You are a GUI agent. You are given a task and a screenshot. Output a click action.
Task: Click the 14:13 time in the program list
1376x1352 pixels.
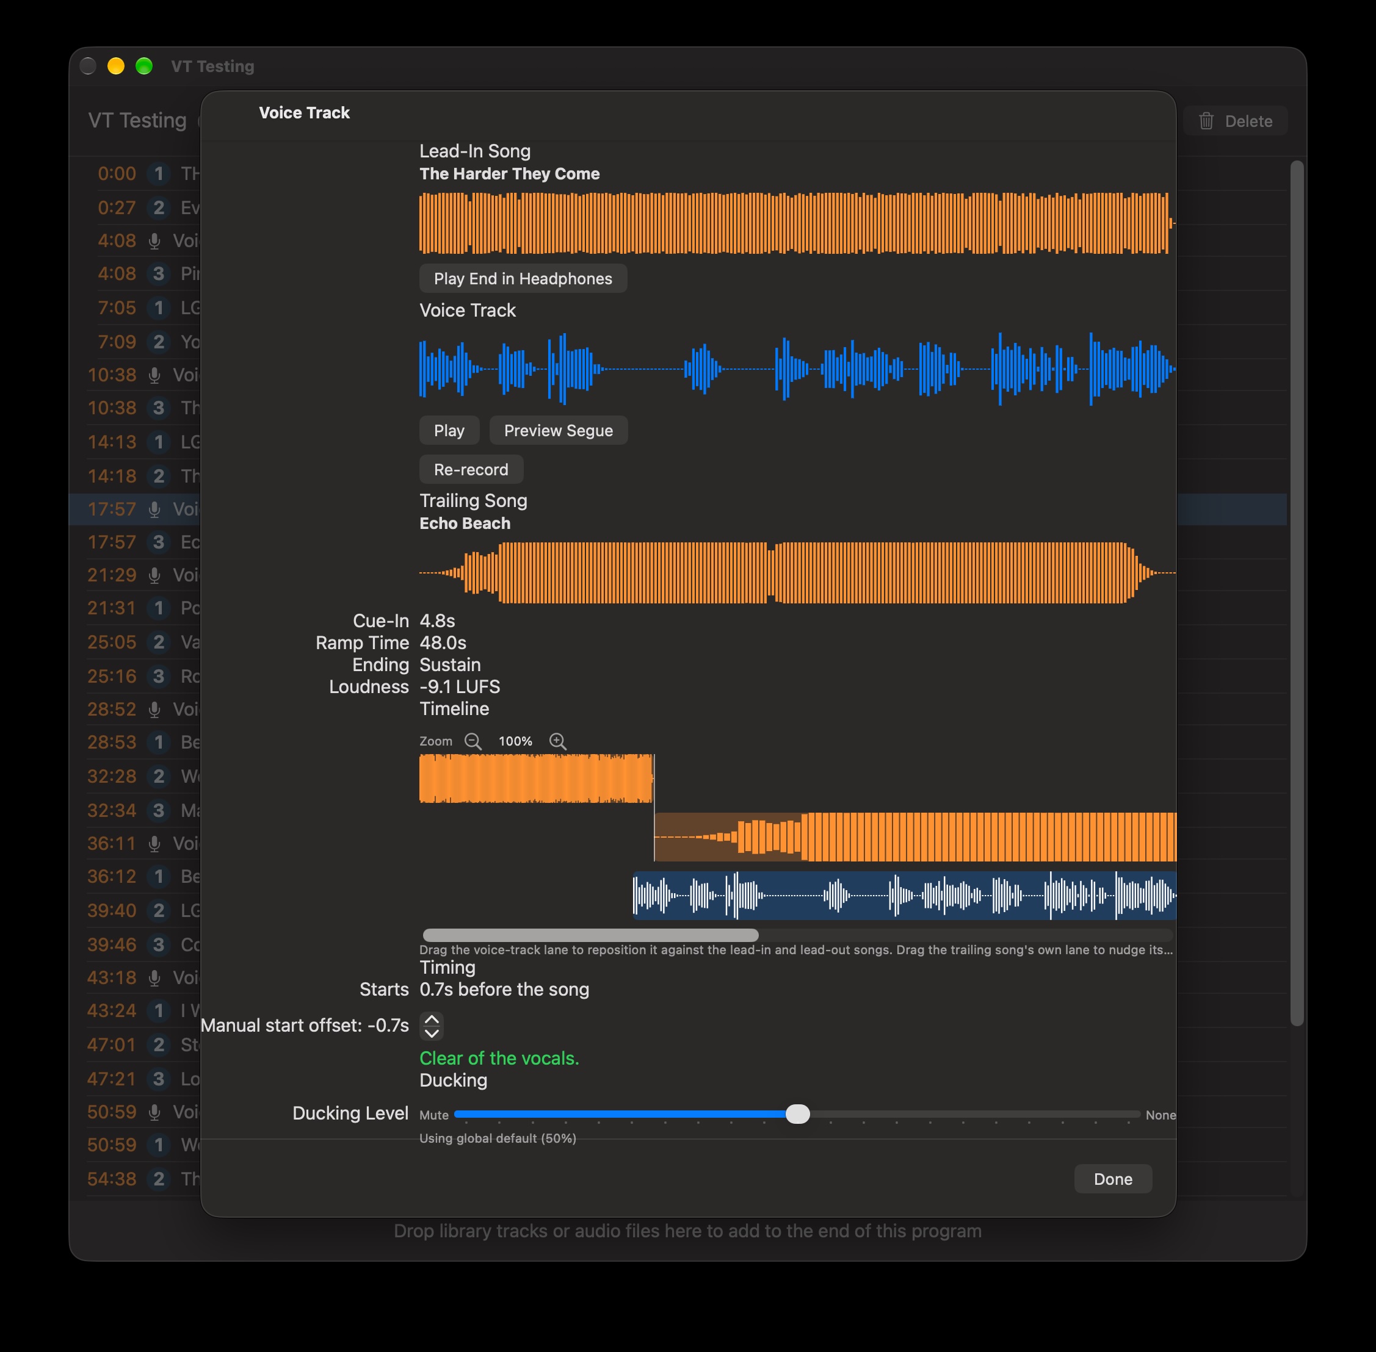(x=112, y=442)
